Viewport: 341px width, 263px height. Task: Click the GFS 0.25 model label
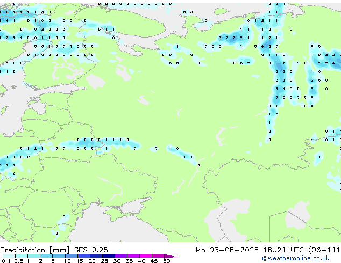(x=91, y=250)
